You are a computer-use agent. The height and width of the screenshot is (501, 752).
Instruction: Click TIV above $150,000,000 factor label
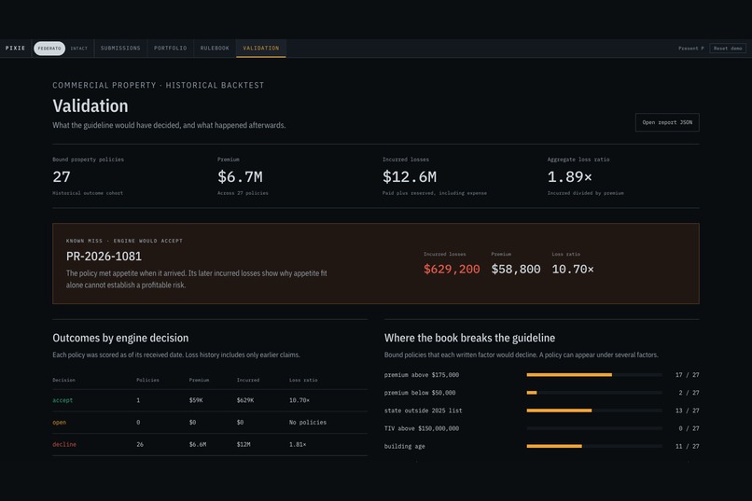click(x=422, y=428)
